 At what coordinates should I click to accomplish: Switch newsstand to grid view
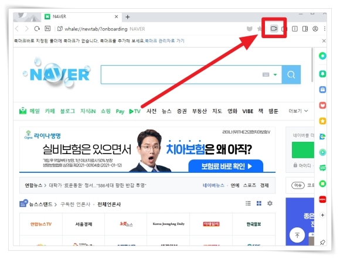pyautogui.click(x=259, y=203)
